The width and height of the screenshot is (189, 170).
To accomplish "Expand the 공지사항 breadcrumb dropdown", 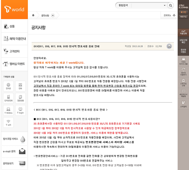I will pos(53,15).
